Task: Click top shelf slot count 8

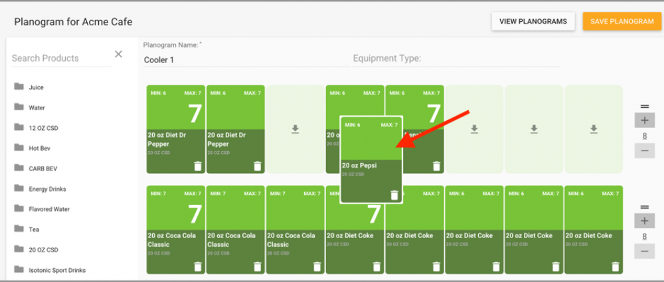Action: point(645,136)
